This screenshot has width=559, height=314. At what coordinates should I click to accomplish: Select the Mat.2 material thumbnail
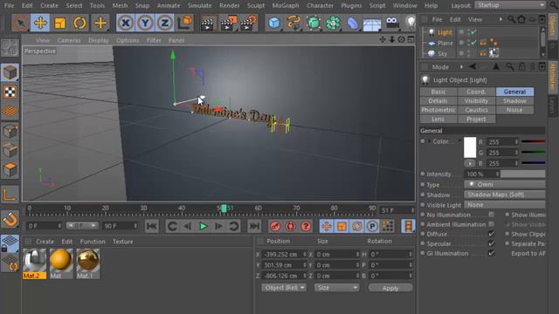(35, 263)
